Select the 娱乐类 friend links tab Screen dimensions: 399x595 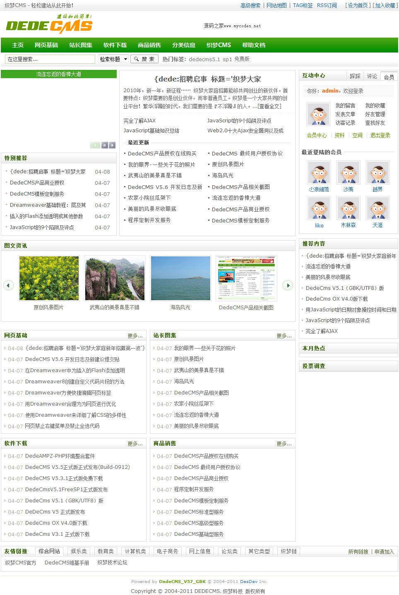[79, 551]
